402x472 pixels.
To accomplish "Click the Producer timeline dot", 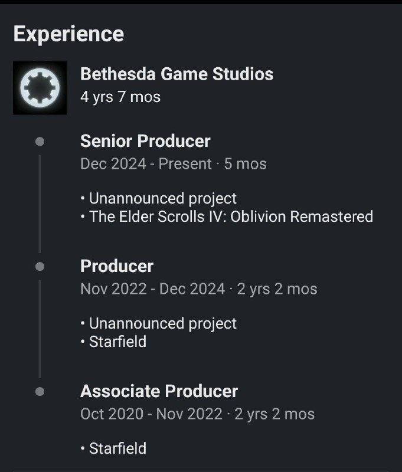I will pyautogui.click(x=40, y=267).
